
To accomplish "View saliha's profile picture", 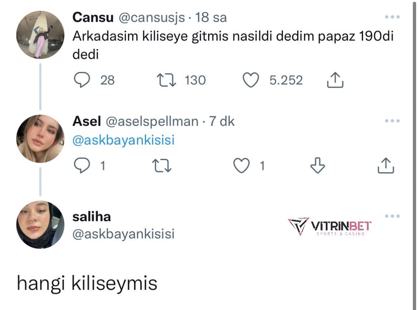I will tap(40, 225).
